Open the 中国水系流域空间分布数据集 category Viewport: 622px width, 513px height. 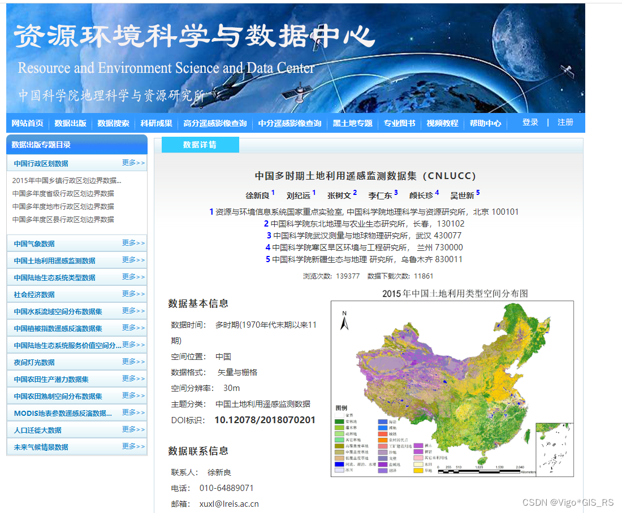[58, 312]
